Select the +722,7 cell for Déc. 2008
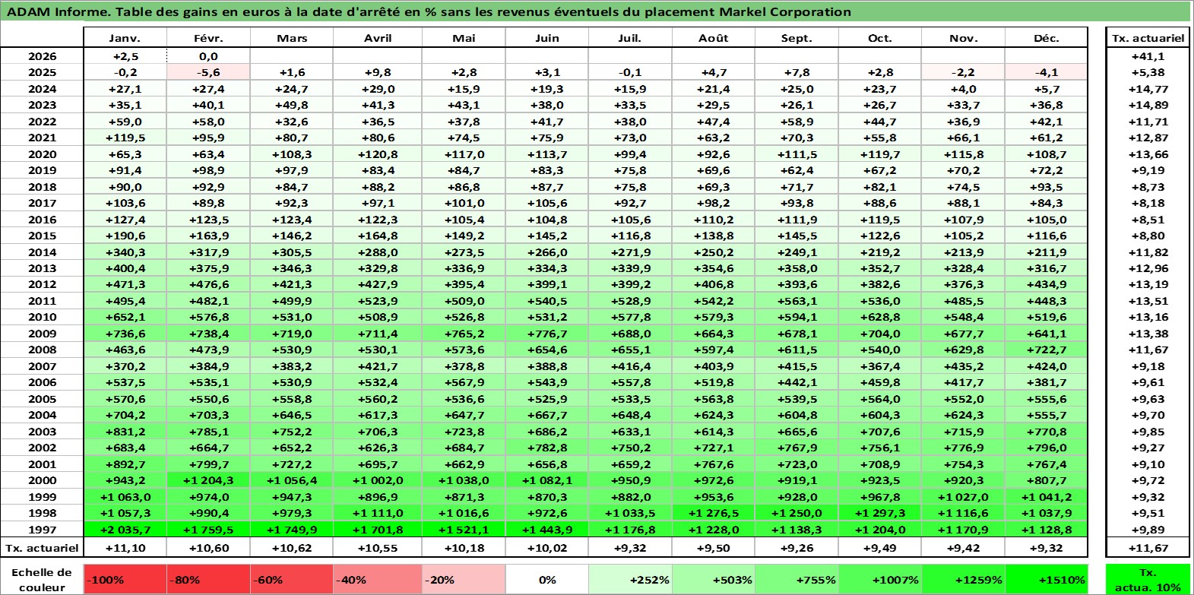 1047,350
